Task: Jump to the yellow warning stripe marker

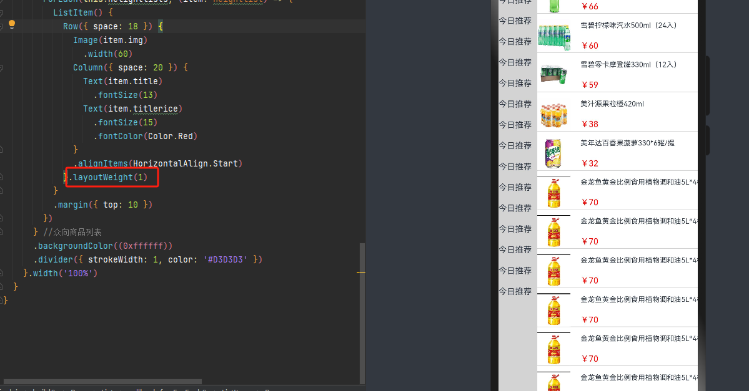Action: pos(360,273)
